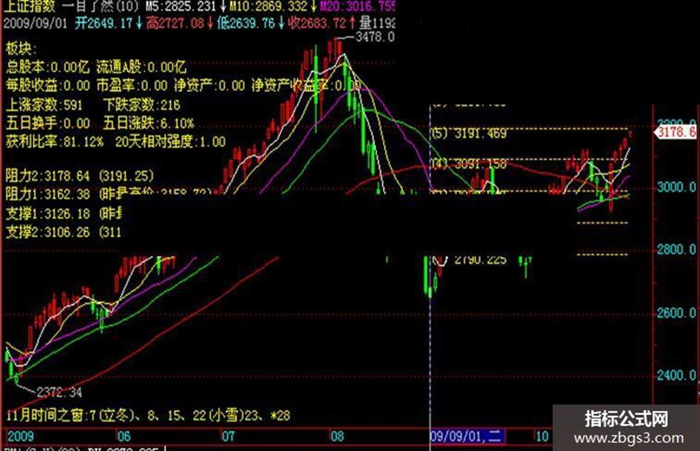Click the 2009 year marker on timeline
Screen dimensions: 700x451
[x=21, y=435]
